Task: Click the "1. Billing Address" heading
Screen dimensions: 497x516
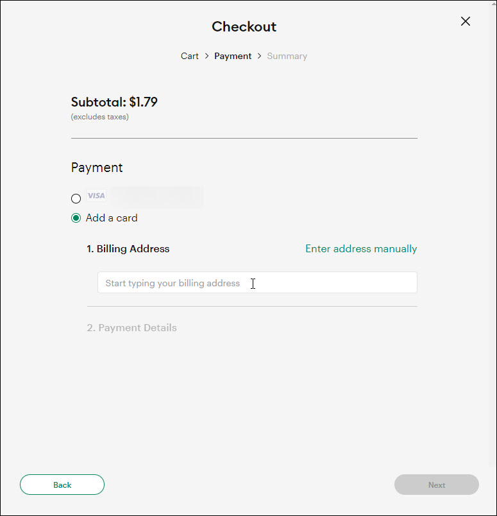Action: [128, 248]
